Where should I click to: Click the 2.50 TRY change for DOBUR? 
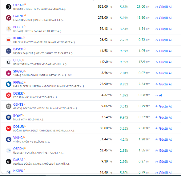tap(144, 128)
